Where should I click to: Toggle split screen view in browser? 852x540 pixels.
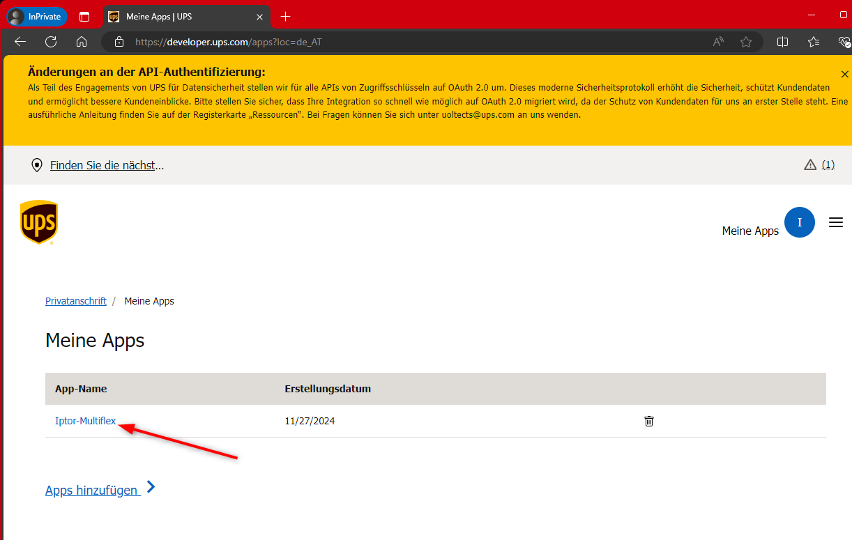coord(782,42)
